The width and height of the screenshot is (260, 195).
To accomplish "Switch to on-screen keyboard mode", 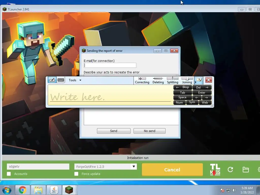I will (x=61, y=80).
